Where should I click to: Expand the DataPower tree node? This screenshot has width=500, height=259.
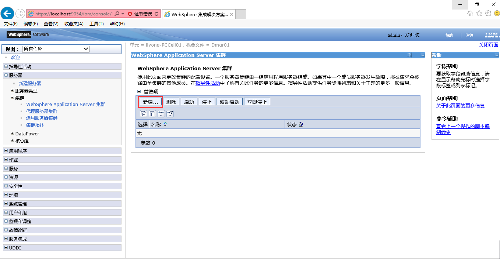point(12,134)
